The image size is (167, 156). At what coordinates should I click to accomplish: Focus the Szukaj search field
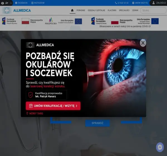(x=153, y=10)
